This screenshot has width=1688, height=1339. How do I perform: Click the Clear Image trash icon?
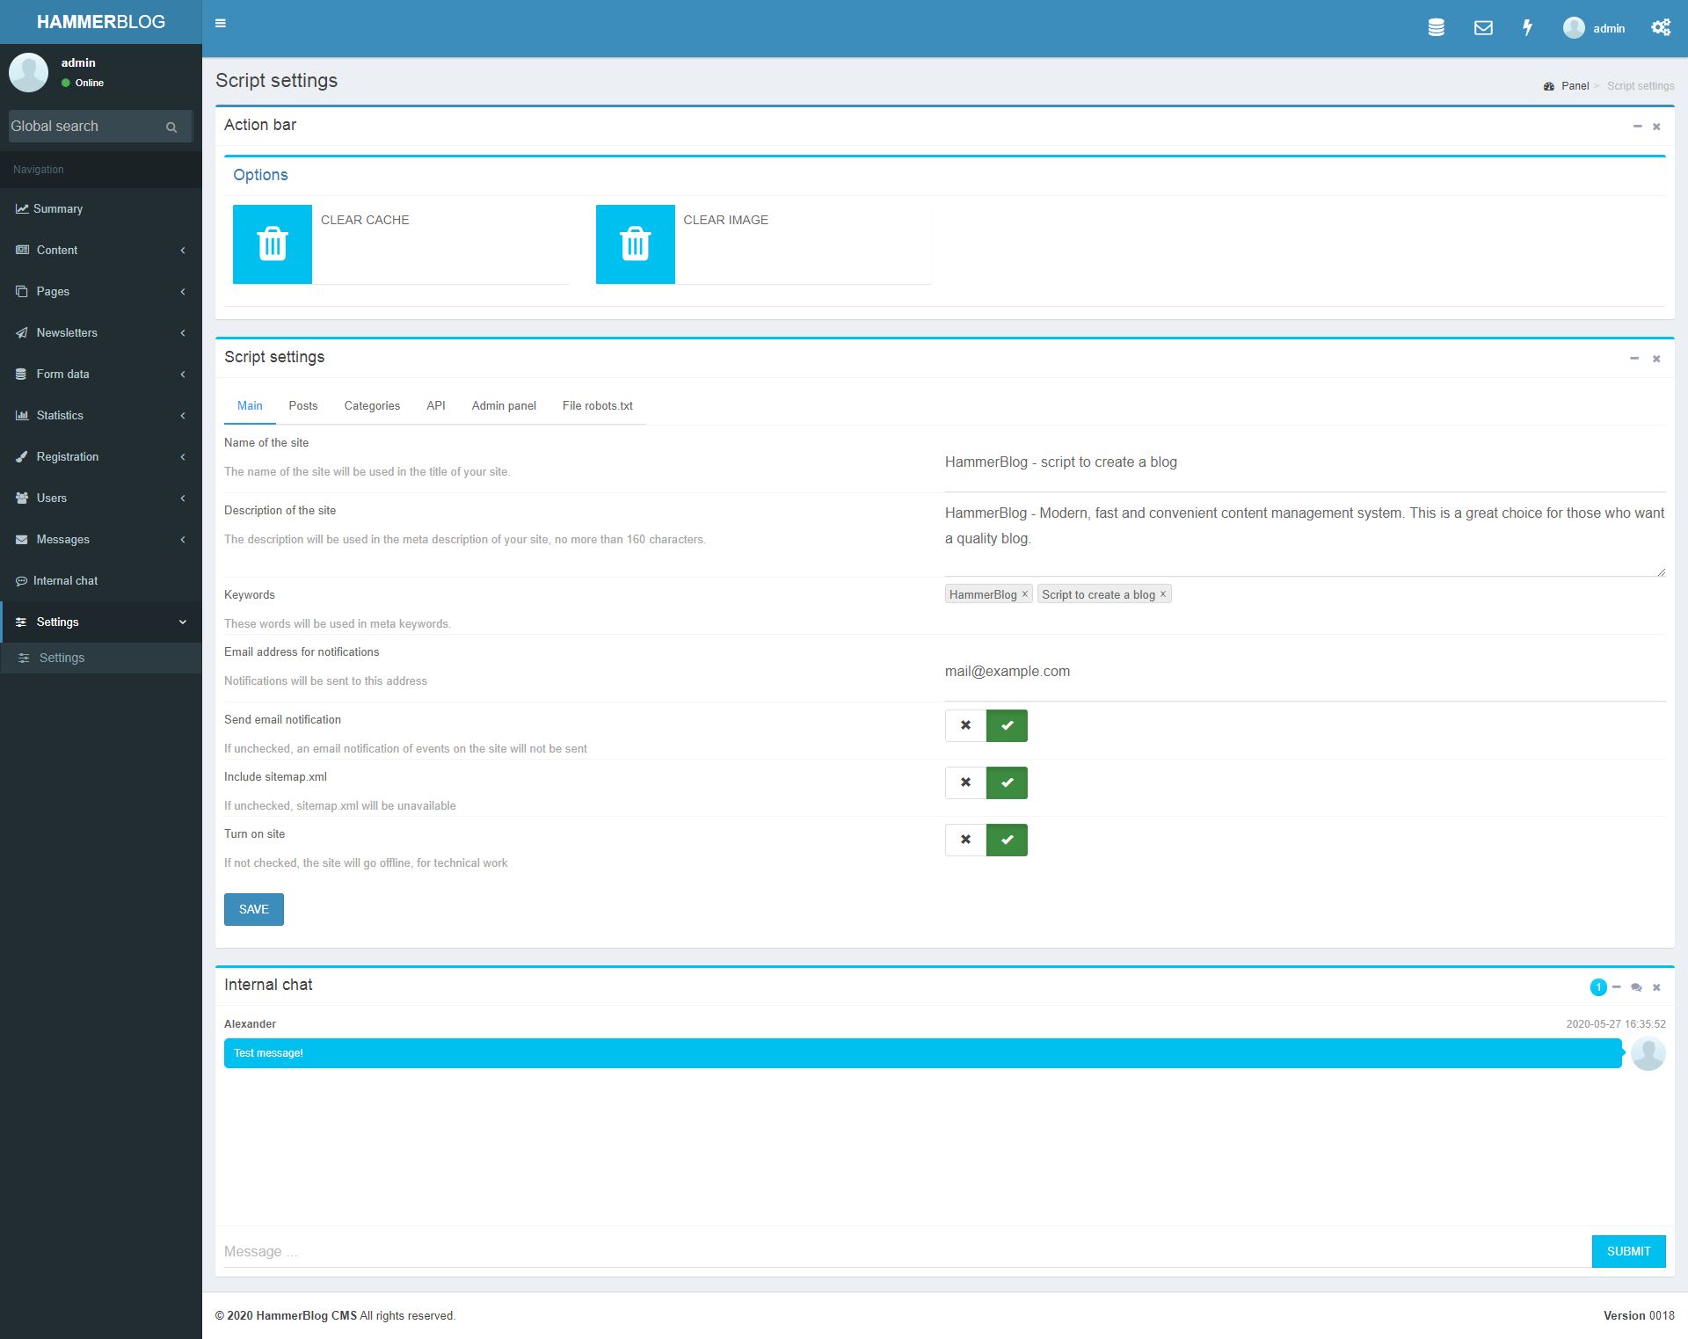pyautogui.click(x=635, y=244)
